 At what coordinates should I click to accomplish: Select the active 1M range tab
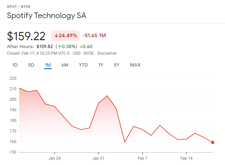click(48, 65)
